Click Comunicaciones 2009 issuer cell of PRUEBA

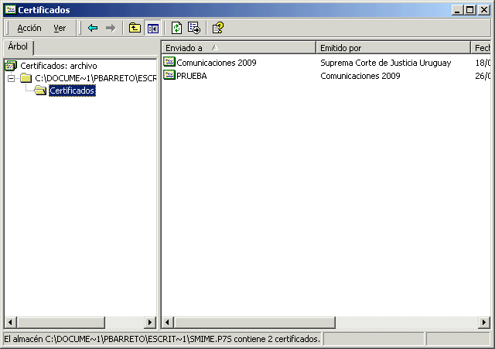tap(360, 76)
